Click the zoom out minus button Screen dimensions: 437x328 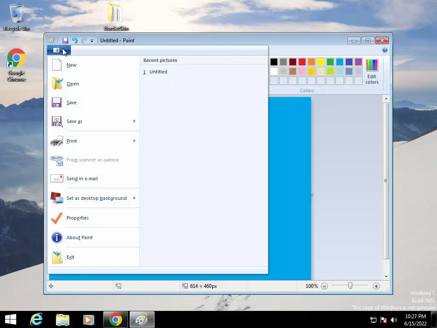click(x=324, y=286)
